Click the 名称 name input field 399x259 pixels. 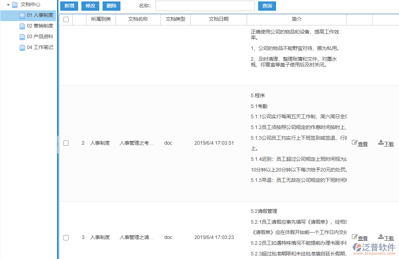point(205,6)
